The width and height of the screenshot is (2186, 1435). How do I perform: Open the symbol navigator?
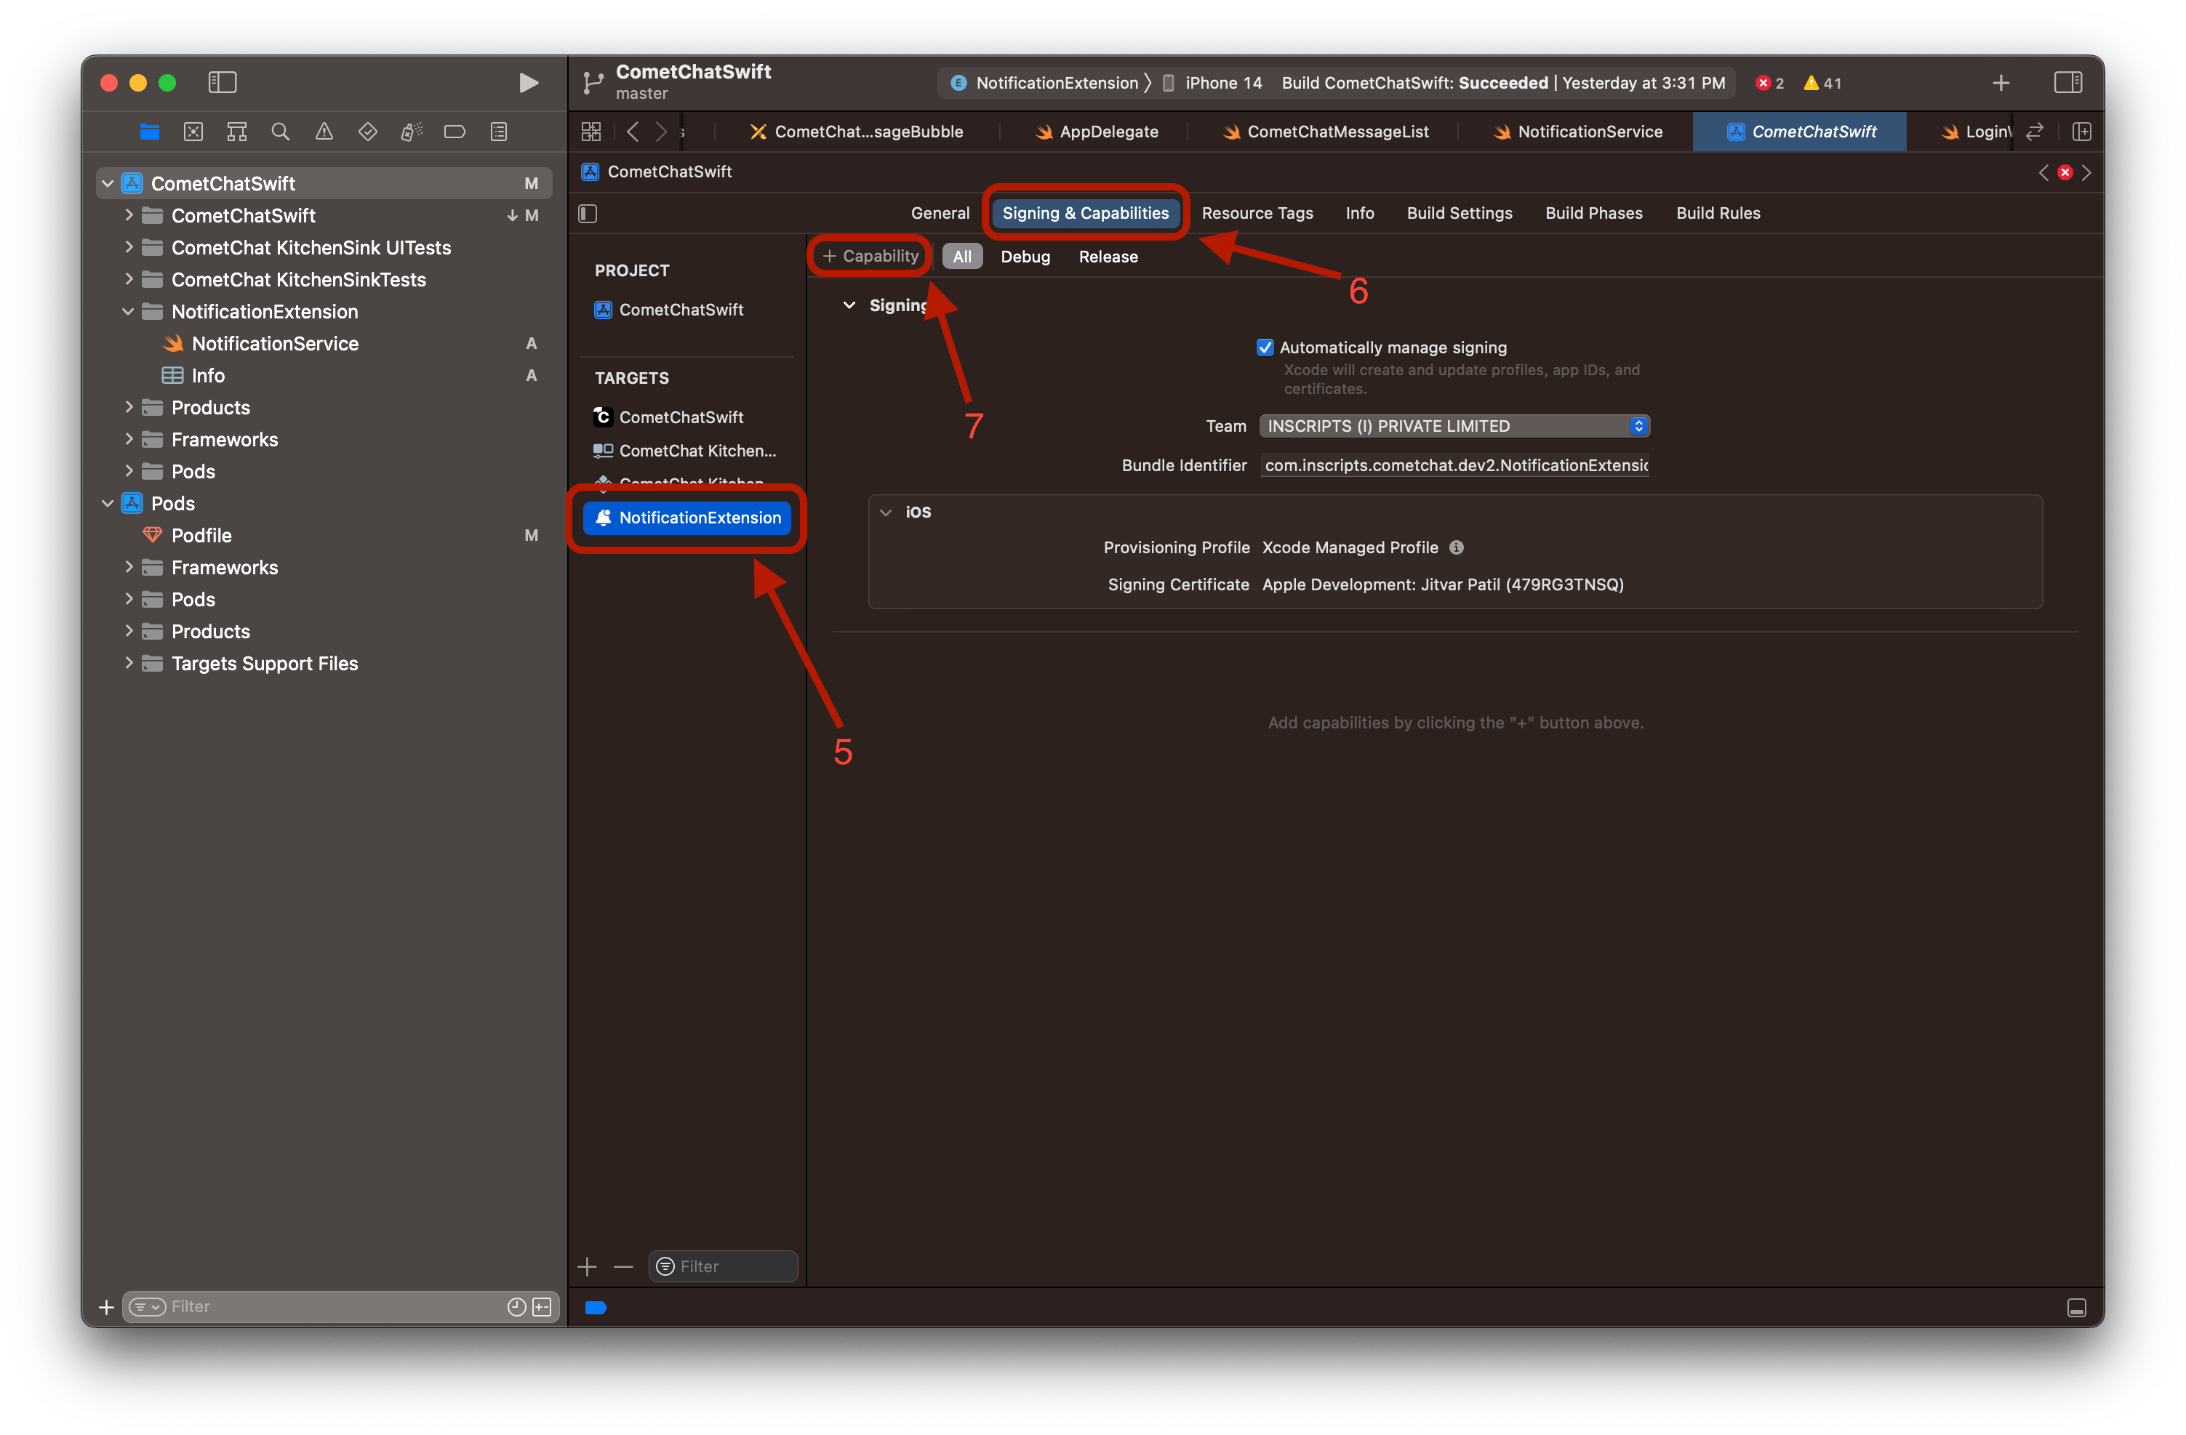[x=237, y=132]
